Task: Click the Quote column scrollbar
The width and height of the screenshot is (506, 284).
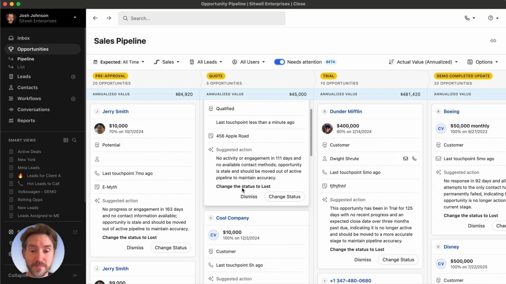Action: click(x=311, y=133)
